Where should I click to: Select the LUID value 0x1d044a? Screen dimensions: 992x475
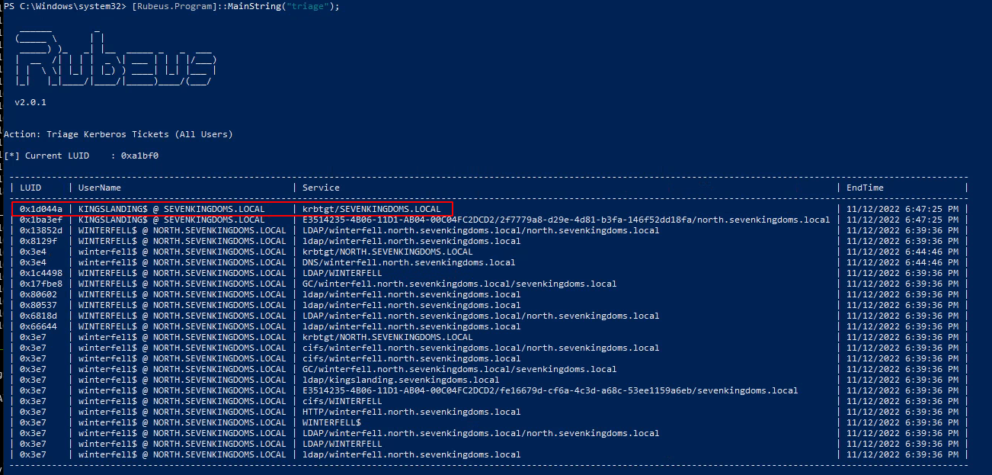pyautogui.click(x=41, y=209)
